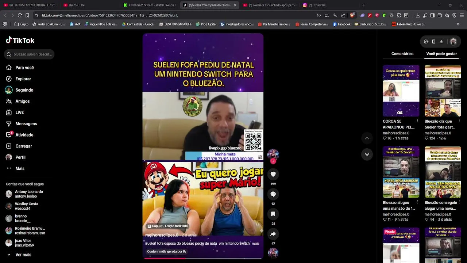This screenshot has height=263, width=467.
Task: Open Facebook bookmark
Action: [341, 24]
